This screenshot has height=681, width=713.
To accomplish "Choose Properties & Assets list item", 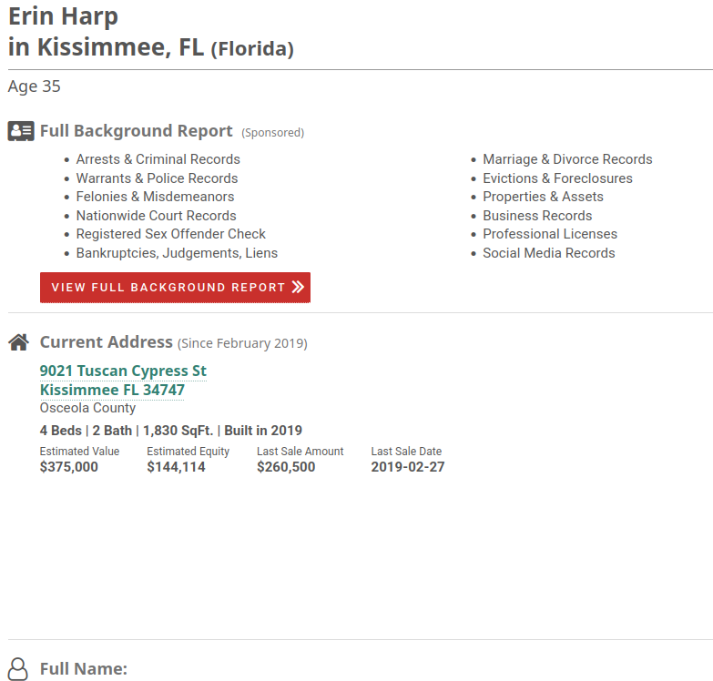I will (x=543, y=197).
